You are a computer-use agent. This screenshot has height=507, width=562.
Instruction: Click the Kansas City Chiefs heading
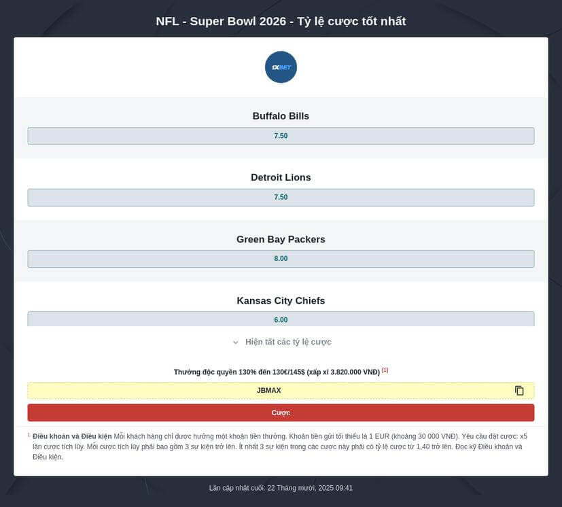click(281, 300)
